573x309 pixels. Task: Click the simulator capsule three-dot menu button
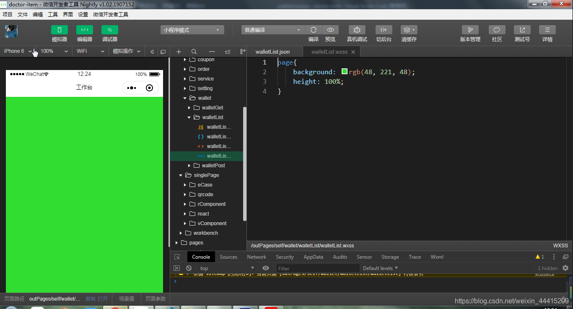[x=132, y=88]
